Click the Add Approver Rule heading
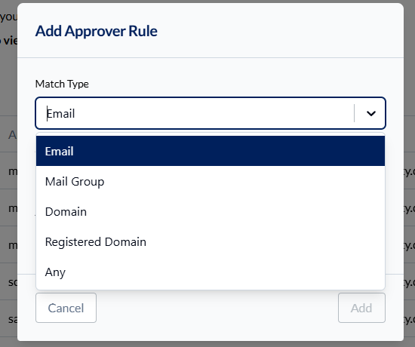Image resolution: width=415 pixels, height=347 pixels. (97, 31)
